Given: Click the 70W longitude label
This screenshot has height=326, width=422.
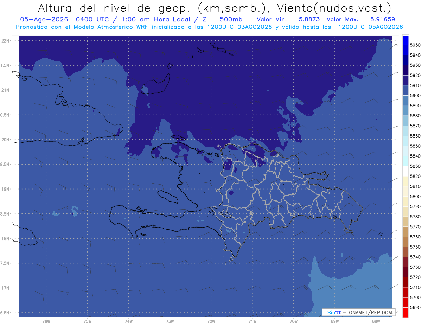Looking at the screenshot, I should coord(294,321).
